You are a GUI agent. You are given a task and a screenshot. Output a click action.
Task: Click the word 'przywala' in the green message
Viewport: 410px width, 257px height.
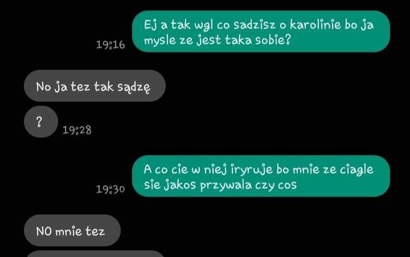[226, 185]
